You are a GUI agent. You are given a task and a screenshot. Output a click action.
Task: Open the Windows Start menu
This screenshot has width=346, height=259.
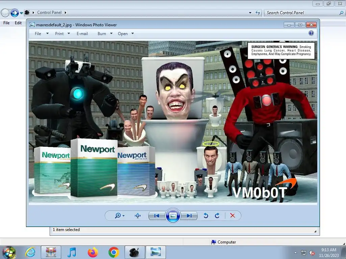coord(9,252)
